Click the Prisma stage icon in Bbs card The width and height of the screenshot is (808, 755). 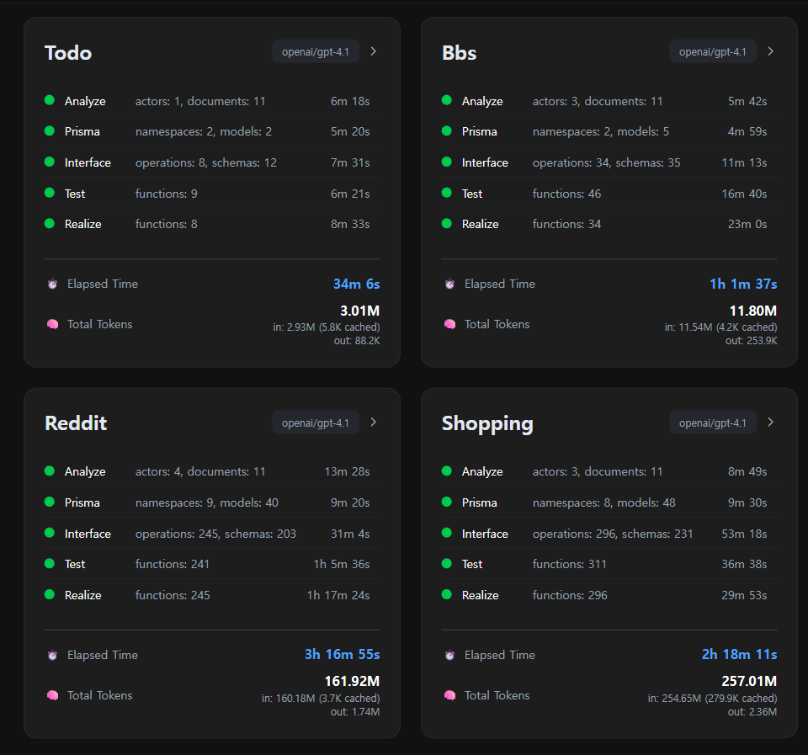[449, 131]
